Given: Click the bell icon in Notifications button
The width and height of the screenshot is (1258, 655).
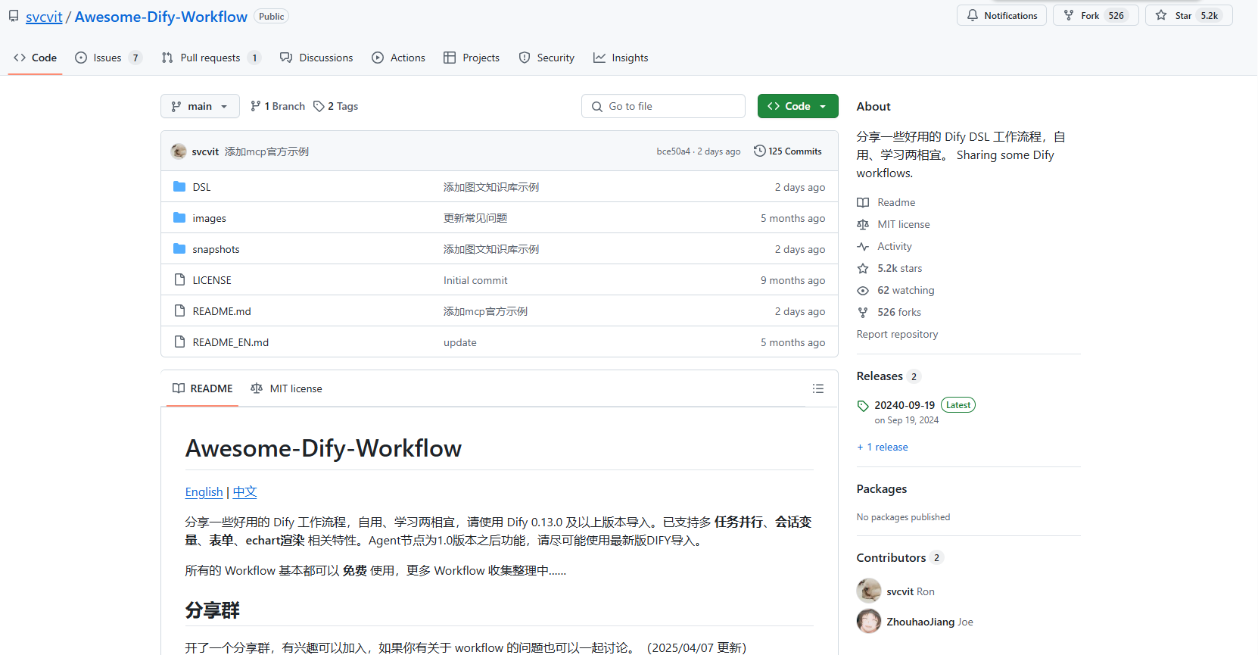Looking at the screenshot, I should pyautogui.click(x=973, y=15).
